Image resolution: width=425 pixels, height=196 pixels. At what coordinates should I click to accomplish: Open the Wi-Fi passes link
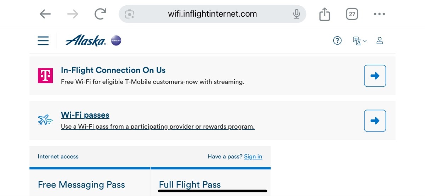pyautogui.click(x=85, y=115)
